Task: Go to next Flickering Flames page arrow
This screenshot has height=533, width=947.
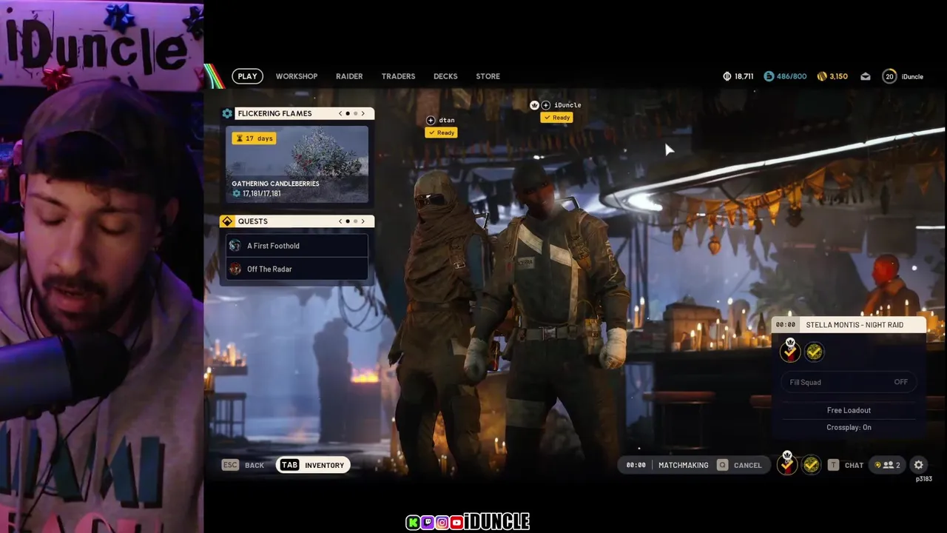Action: click(x=363, y=113)
